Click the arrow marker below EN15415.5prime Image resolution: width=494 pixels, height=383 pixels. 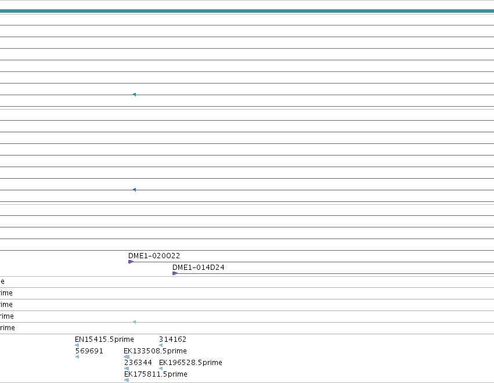77,345
